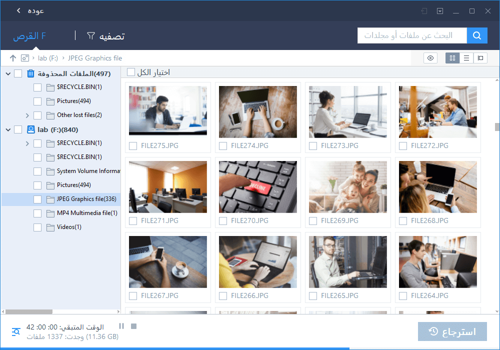
Task: Switch to list view mode
Action: point(466,58)
